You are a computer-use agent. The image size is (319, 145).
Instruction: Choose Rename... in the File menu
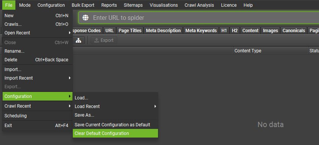pyautogui.click(x=38, y=51)
